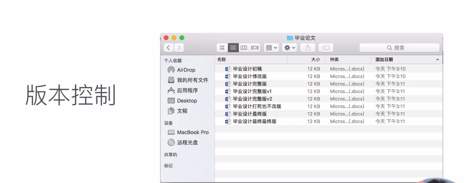Click the Word icon of 毕业设计打死也不改版
This screenshot has height=183, width=476.
pos(228,106)
